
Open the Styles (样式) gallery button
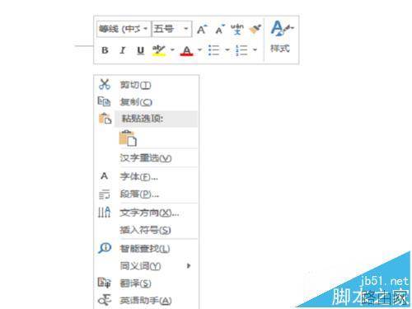[281, 37]
